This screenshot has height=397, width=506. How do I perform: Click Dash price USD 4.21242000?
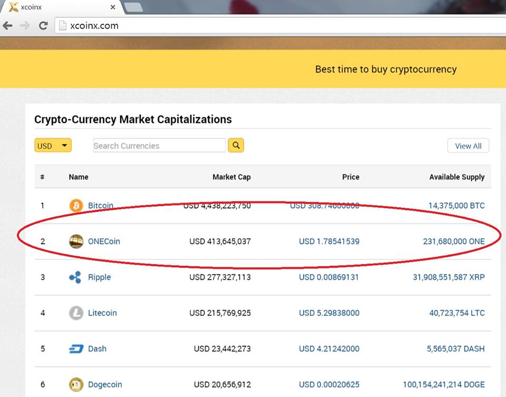click(329, 349)
